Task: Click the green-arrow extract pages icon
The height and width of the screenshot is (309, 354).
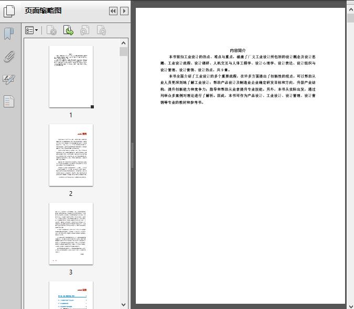Action: tap(68, 31)
